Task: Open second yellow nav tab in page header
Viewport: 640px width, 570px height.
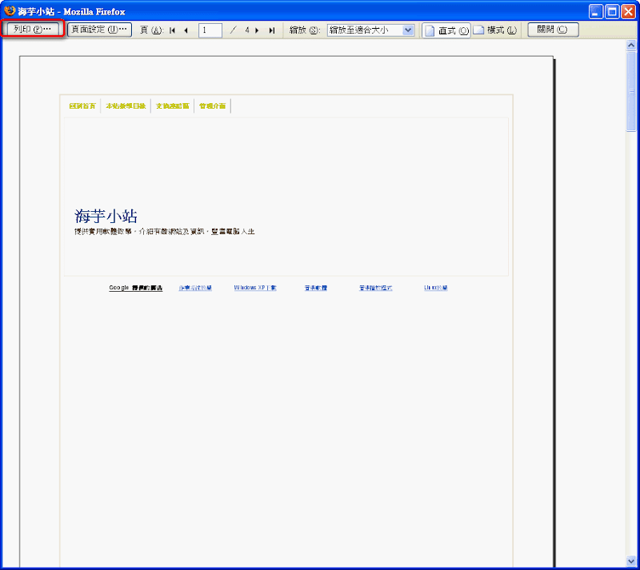Action: (x=126, y=106)
